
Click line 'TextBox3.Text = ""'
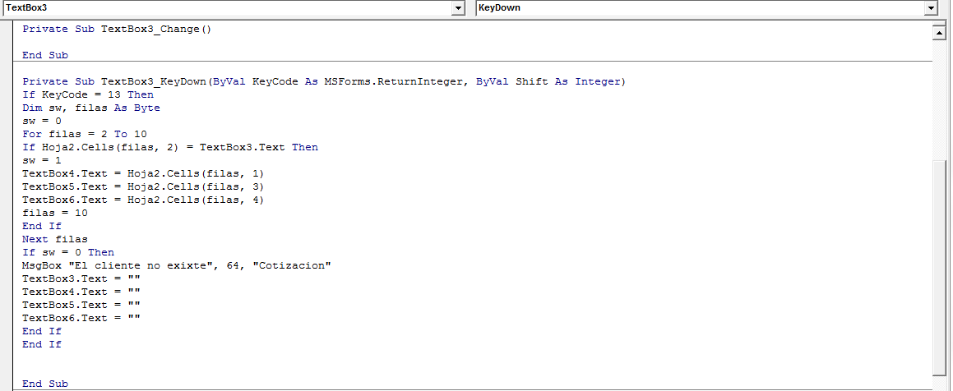[x=81, y=278]
